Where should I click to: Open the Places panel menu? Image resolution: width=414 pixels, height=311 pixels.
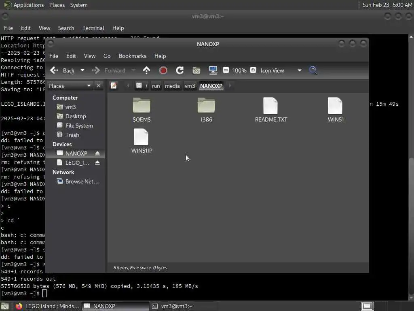pos(57,5)
